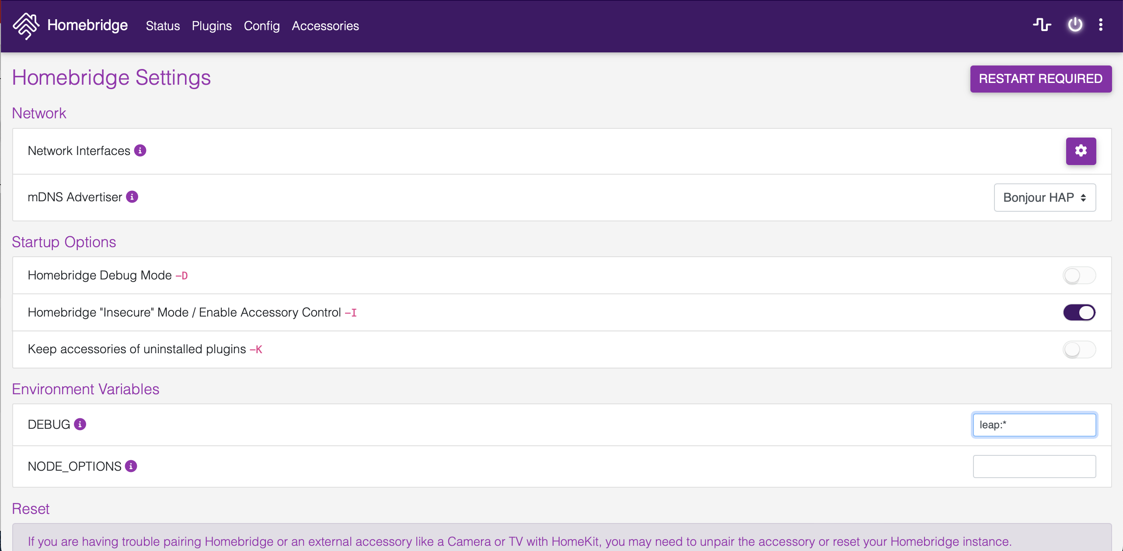Image resolution: width=1123 pixels, height=551 pixels.
Task: Open the Accessories page
Action: (325, 26)
